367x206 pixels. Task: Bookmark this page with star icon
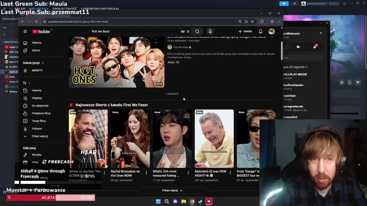pyautogui.click(x=252, y=21)
